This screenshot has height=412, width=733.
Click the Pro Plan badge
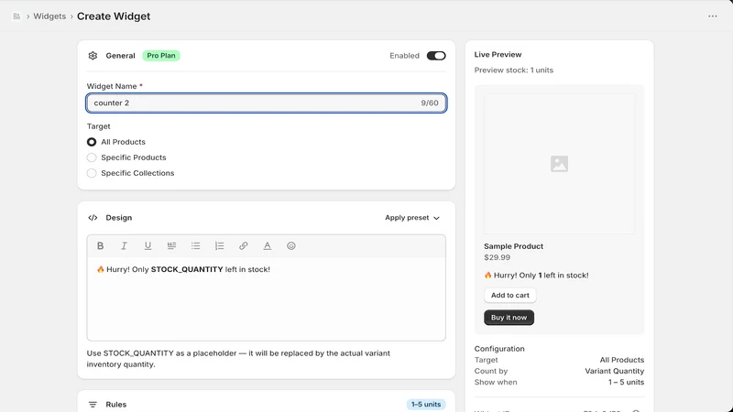[x=161, y=56]
